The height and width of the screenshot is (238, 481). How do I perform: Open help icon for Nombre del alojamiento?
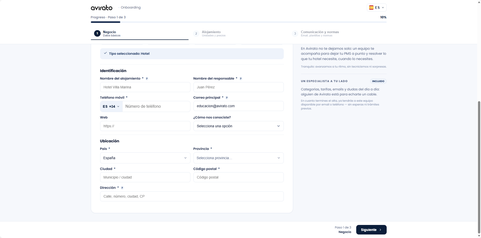pos(147,79)
